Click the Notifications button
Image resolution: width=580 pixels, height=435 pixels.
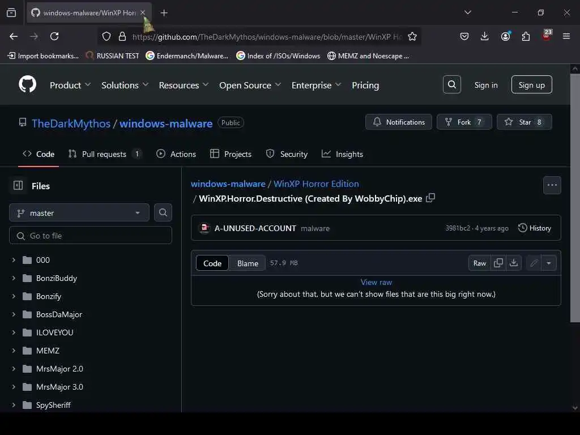click(x=398, y=122)
